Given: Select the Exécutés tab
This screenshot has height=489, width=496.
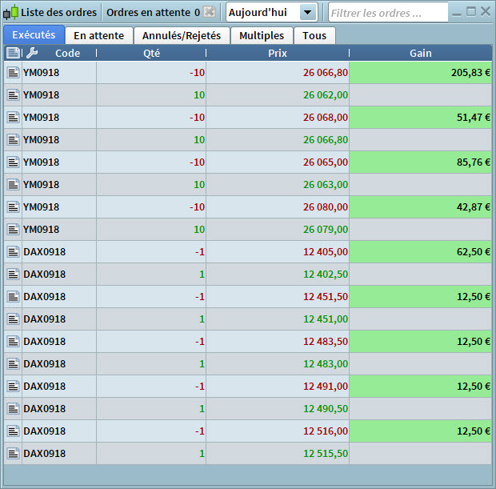Looking at the screenshot, I should (34, 35).
